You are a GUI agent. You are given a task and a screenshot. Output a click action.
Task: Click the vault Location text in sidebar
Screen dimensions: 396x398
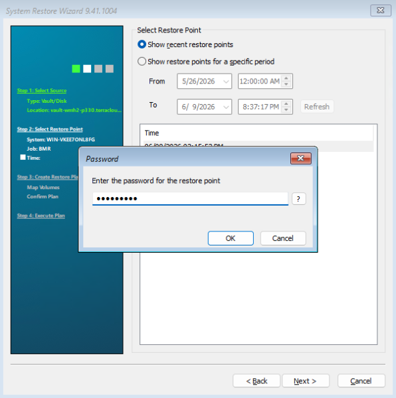coord(74,110)
